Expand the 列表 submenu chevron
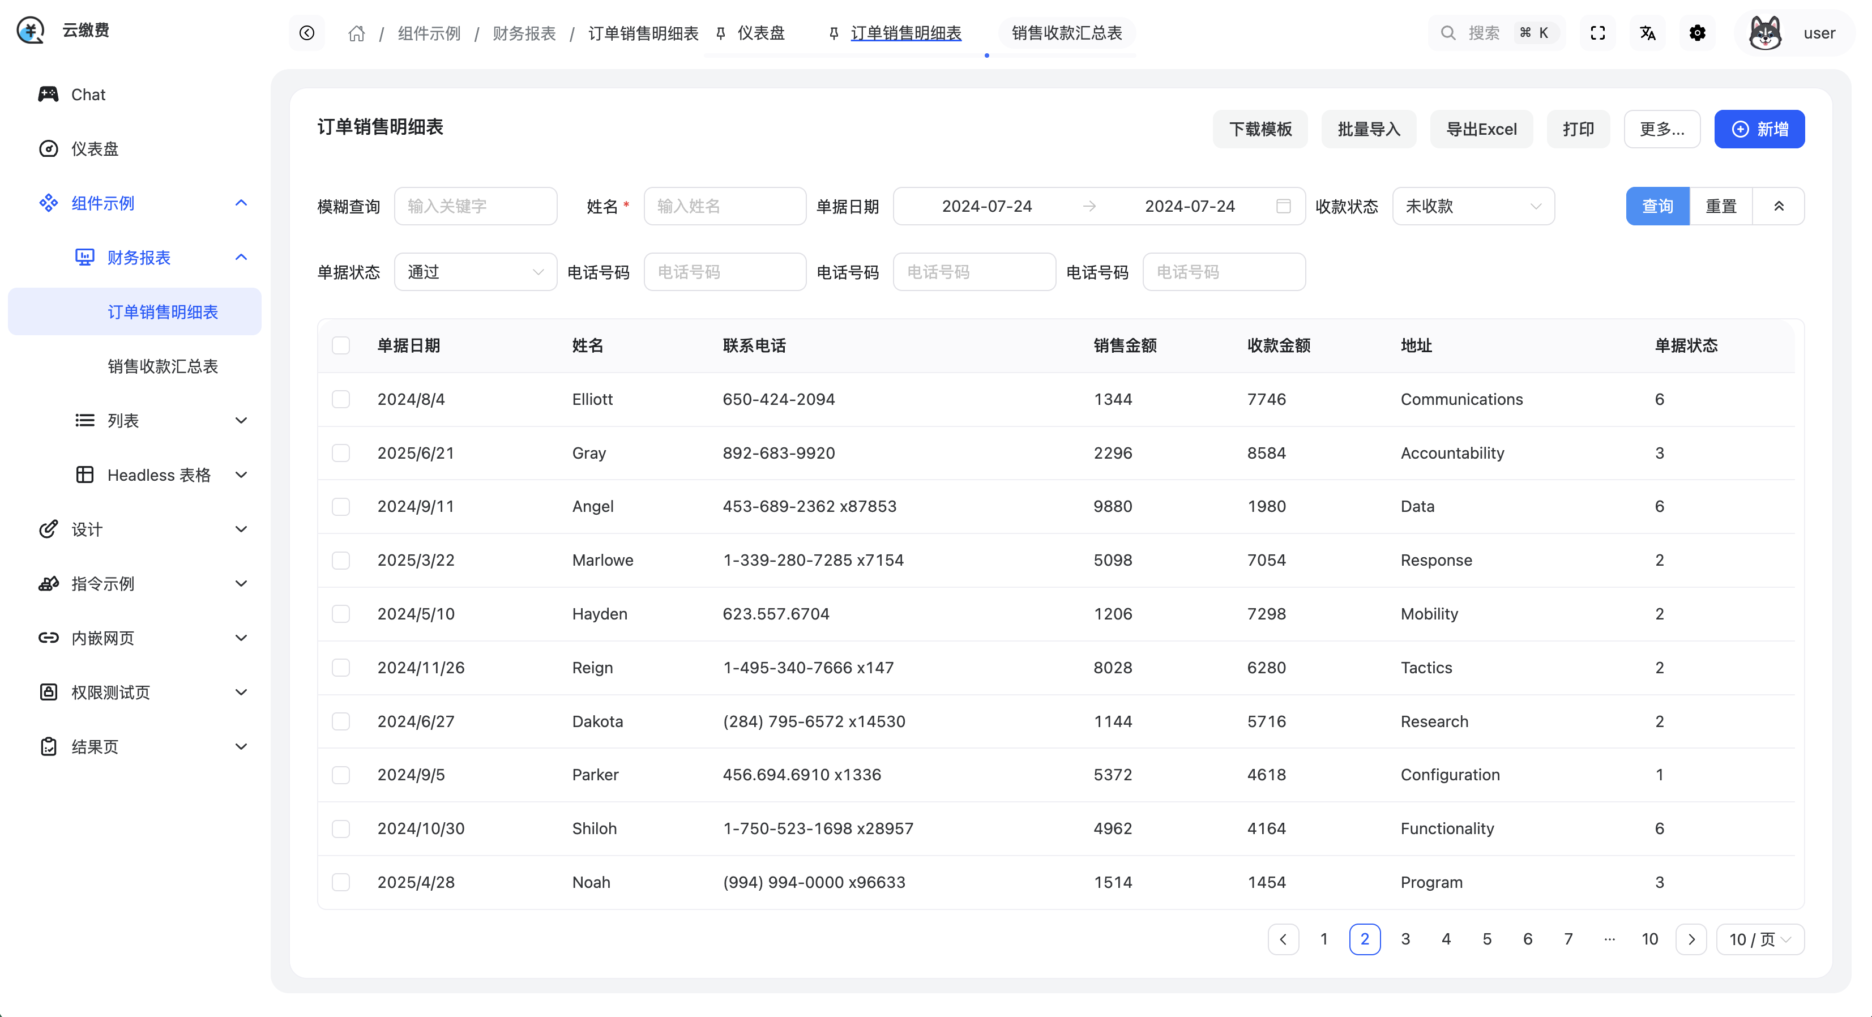1872x1017 pixels. tap(241, 420)
